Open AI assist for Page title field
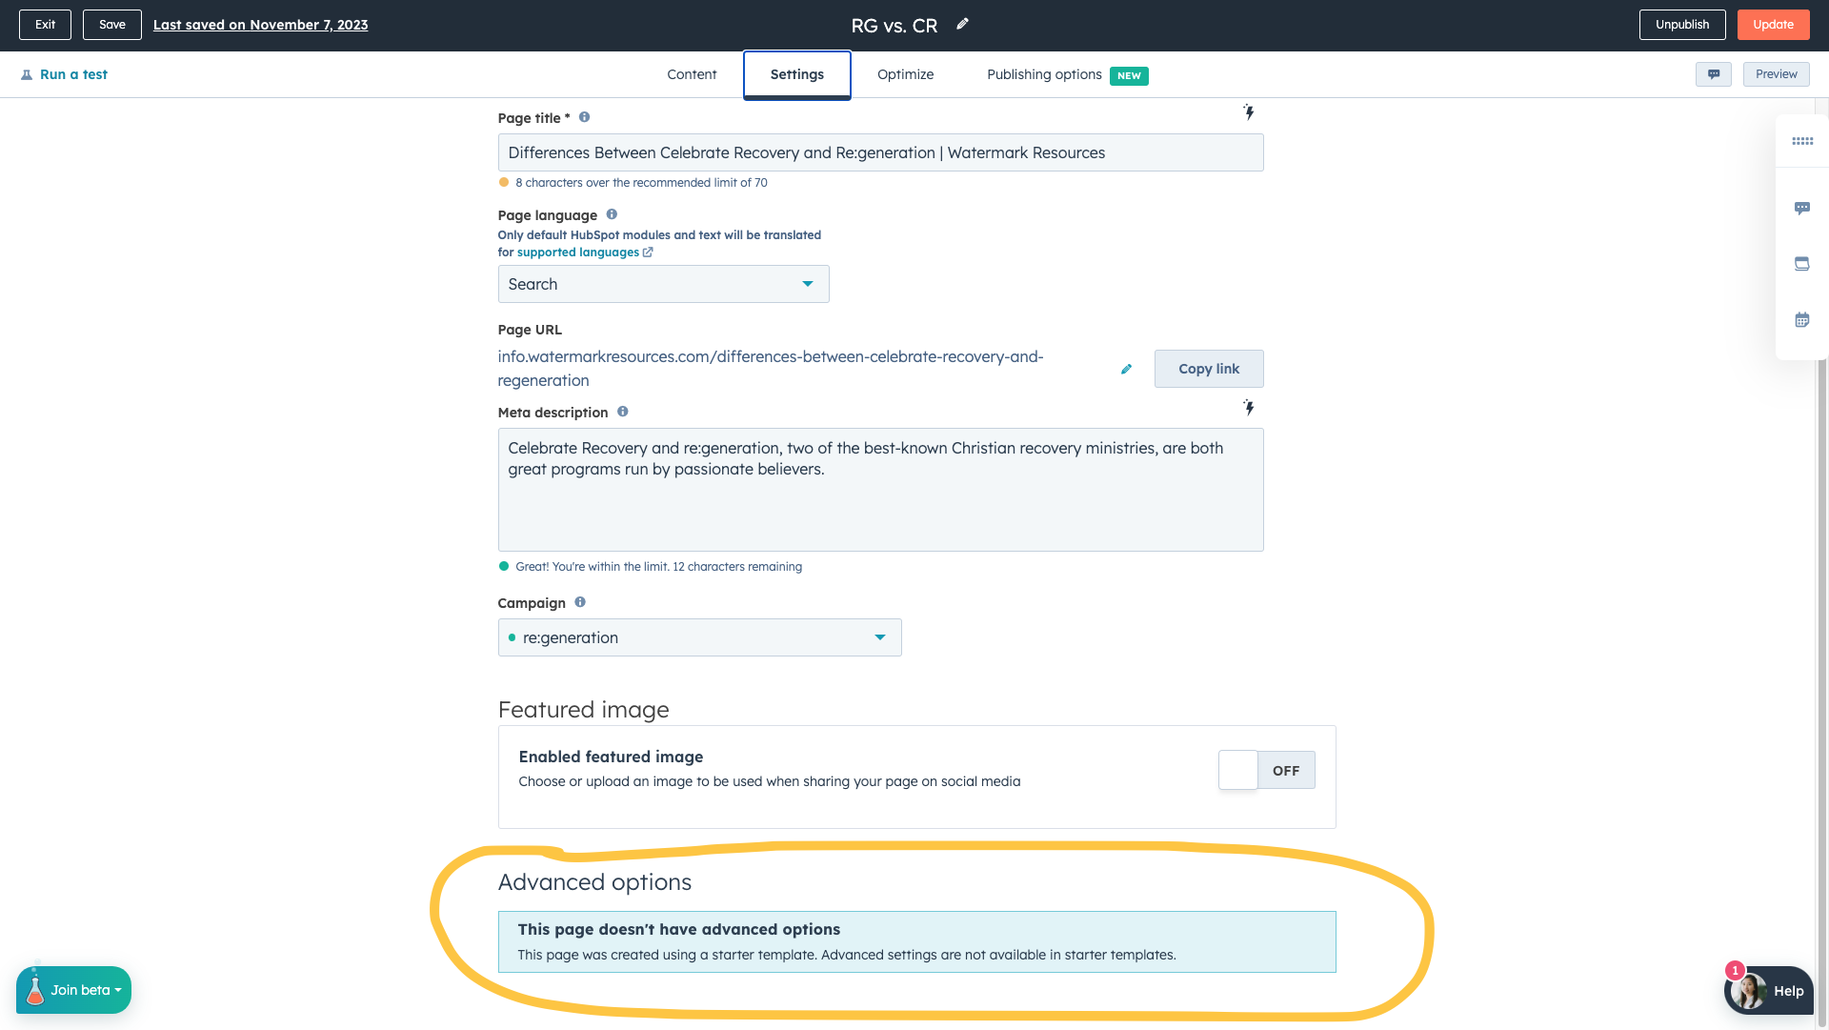Image resolution: width=1829 pixels, height=1030 pixels. (1248, 111)
